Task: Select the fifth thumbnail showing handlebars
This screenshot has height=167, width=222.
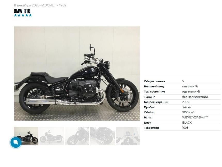Action: click(128, 136)
